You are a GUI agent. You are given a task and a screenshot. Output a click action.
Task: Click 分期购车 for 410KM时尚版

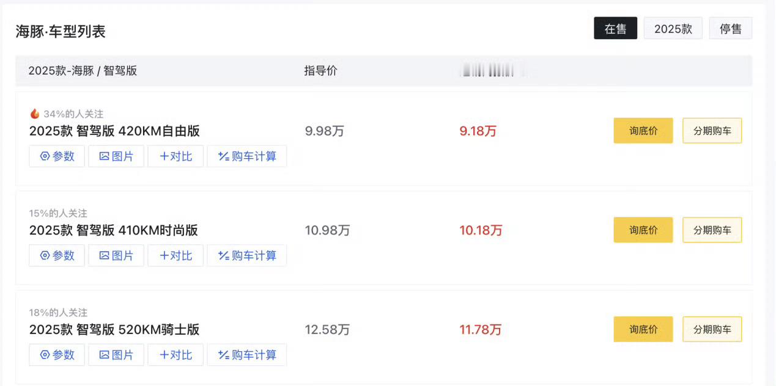[x=712, y=230]
